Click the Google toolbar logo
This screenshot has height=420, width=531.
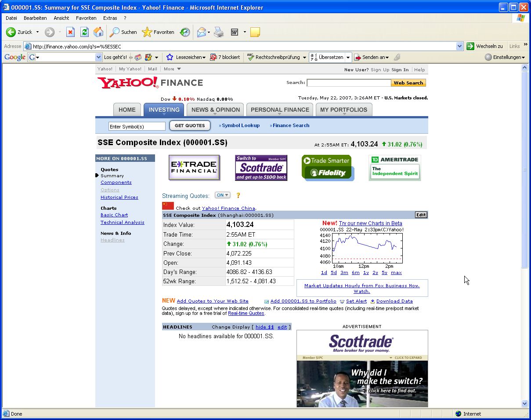point(15,57)
